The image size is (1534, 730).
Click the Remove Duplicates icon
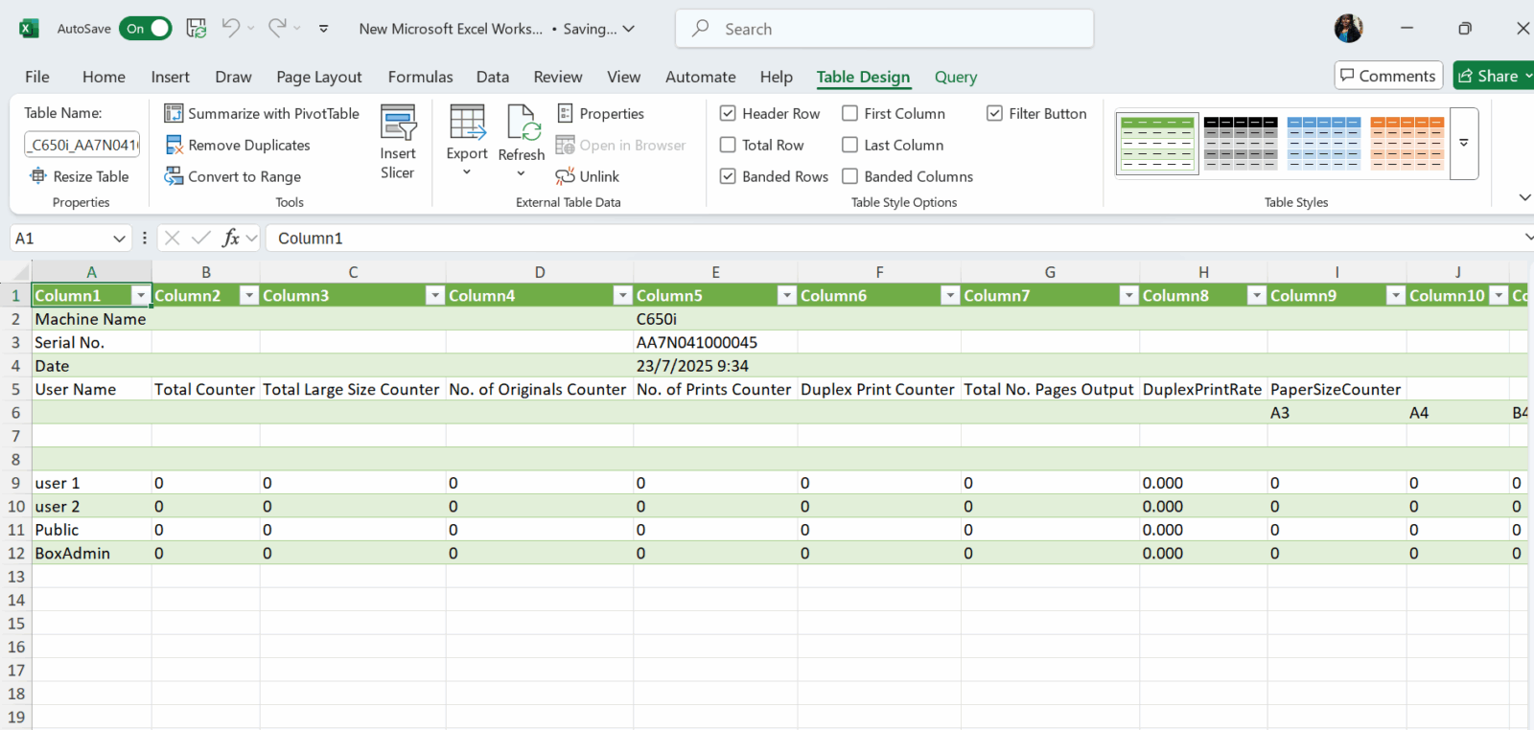174,145
